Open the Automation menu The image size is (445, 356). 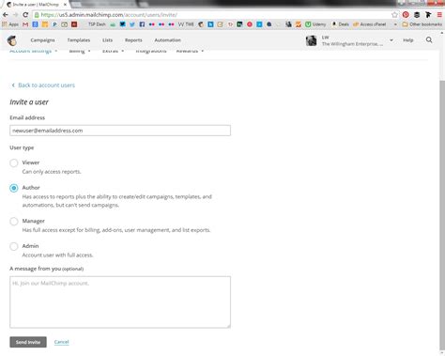pos(167,40)
